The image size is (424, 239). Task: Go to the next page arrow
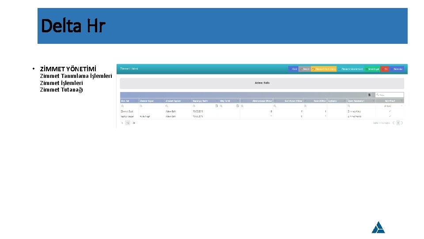(402, 123)
